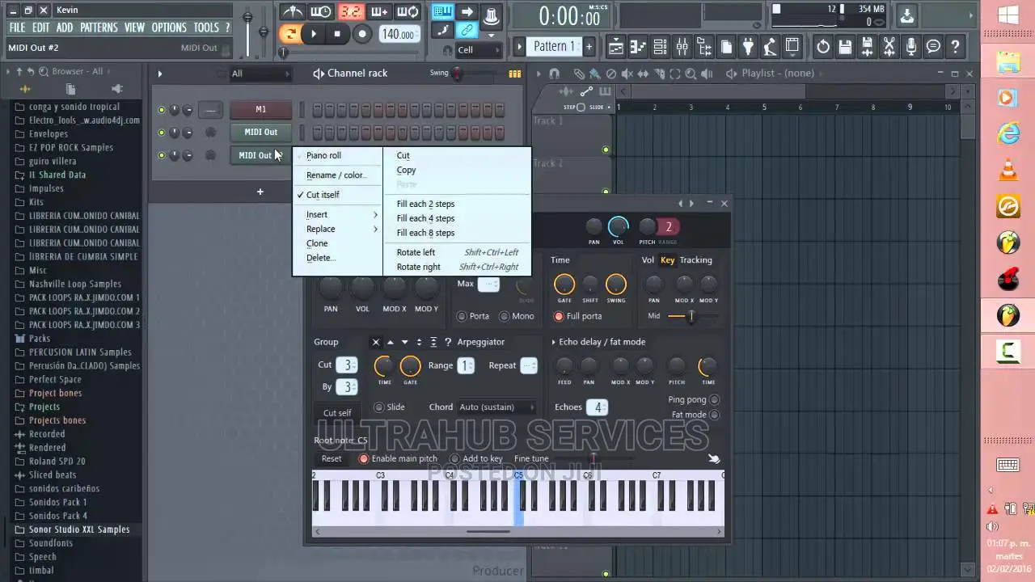The width and height of the screenshot is (1035, 582).
Task: Open the Pattern 1 selector
Action: click(555, 47)
